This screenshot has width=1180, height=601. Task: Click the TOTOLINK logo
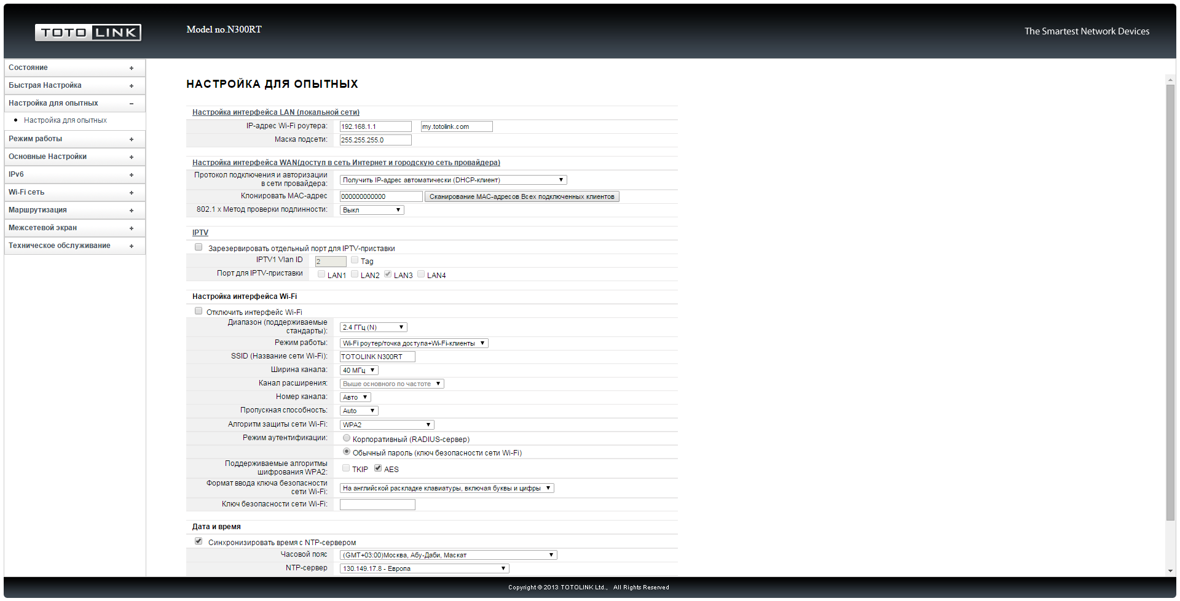[88, 33]
